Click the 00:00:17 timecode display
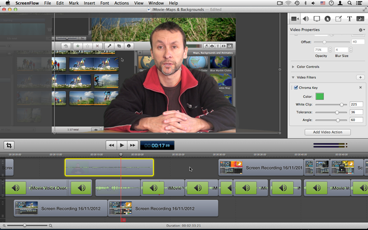This screenshot has width=368, height=230. click(x=157, y=145)
